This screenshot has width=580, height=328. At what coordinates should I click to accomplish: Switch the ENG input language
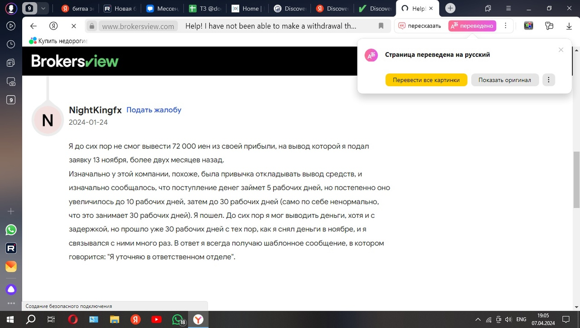click(x=521, y=319)
